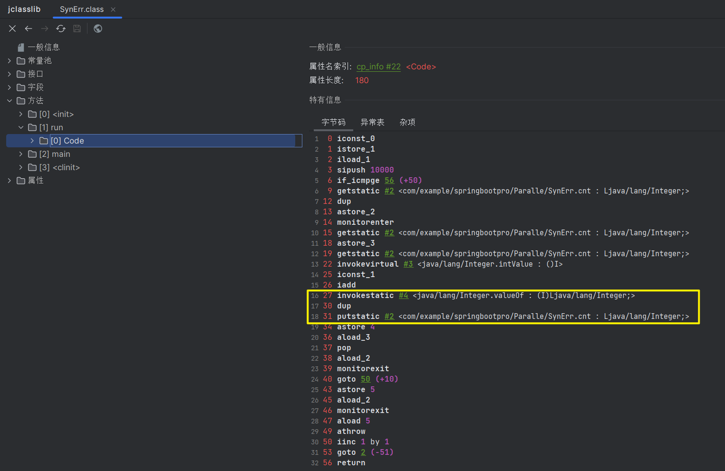Open the 异常表 tab

(x=373, y=122)
